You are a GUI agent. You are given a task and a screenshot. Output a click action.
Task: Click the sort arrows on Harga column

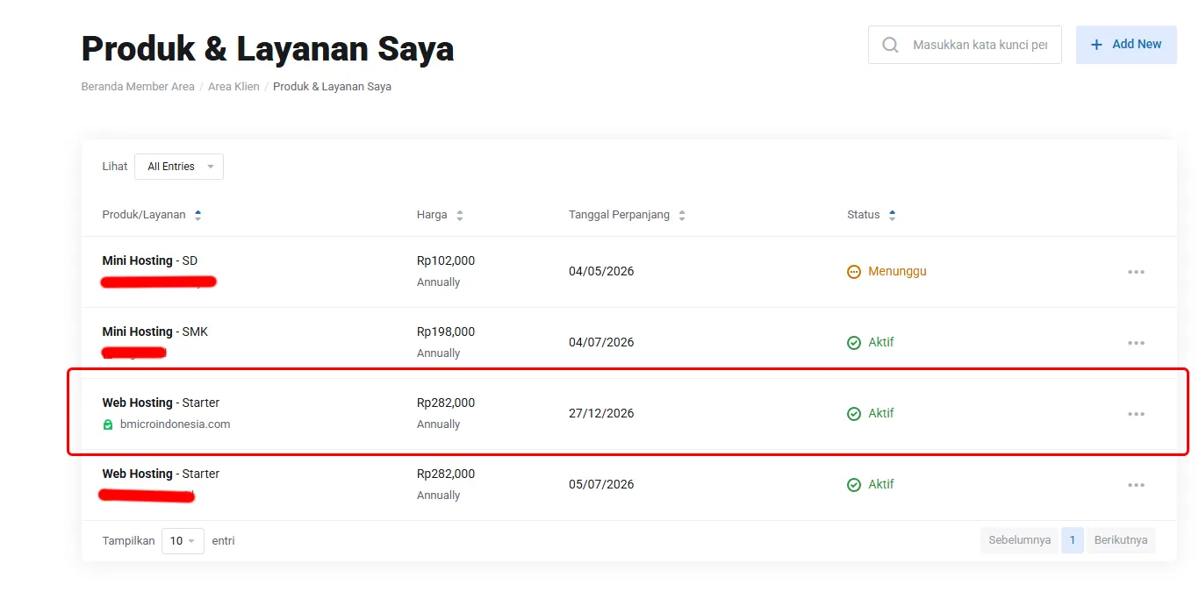click(x=460, y=215)
